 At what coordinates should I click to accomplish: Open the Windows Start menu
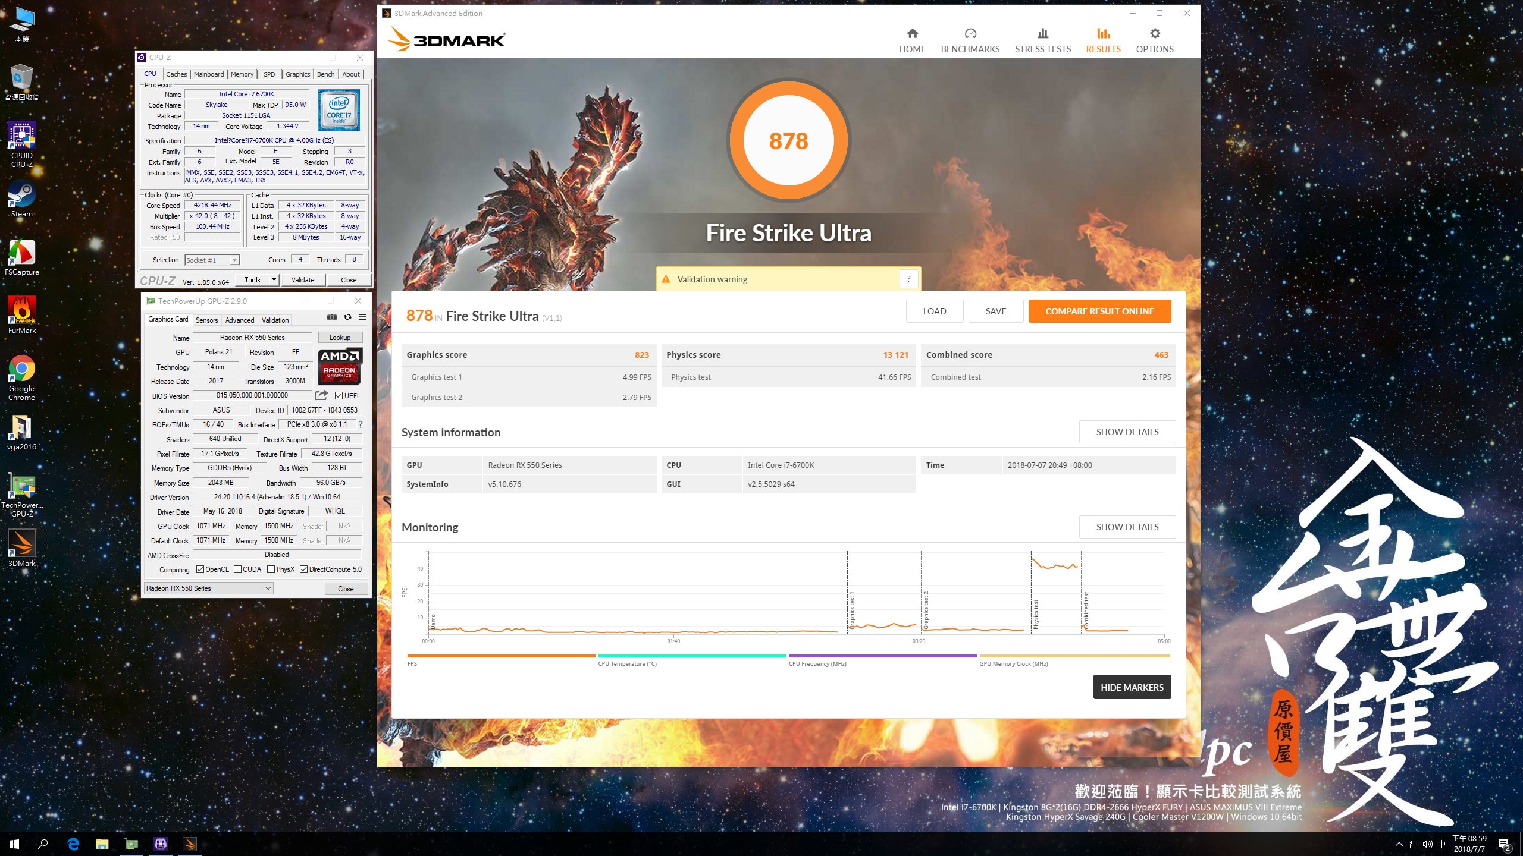tap(14, 844)
